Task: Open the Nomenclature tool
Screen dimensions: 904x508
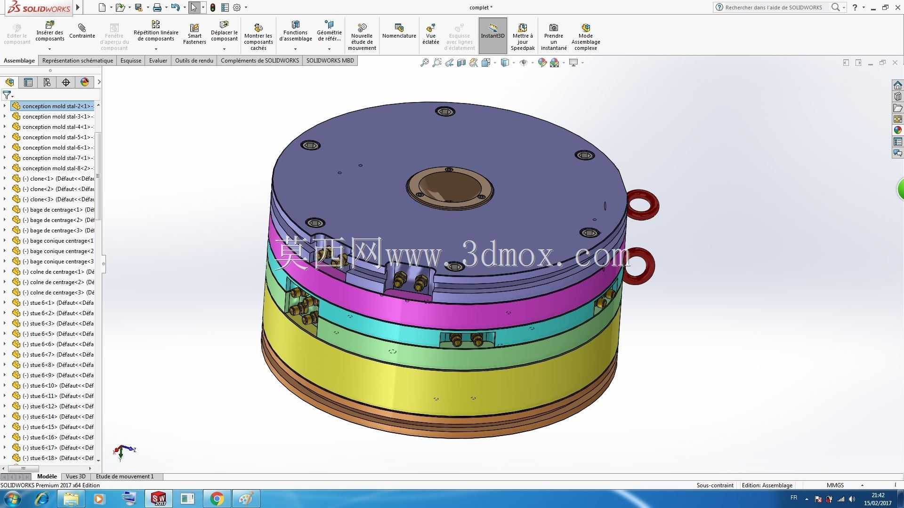Action: (399, 31)
